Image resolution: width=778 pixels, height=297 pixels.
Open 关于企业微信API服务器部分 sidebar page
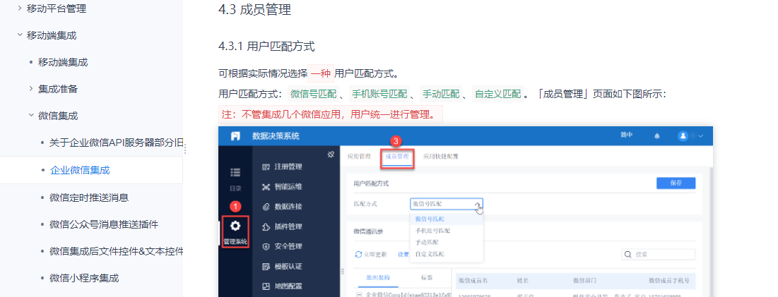[117, 143]
